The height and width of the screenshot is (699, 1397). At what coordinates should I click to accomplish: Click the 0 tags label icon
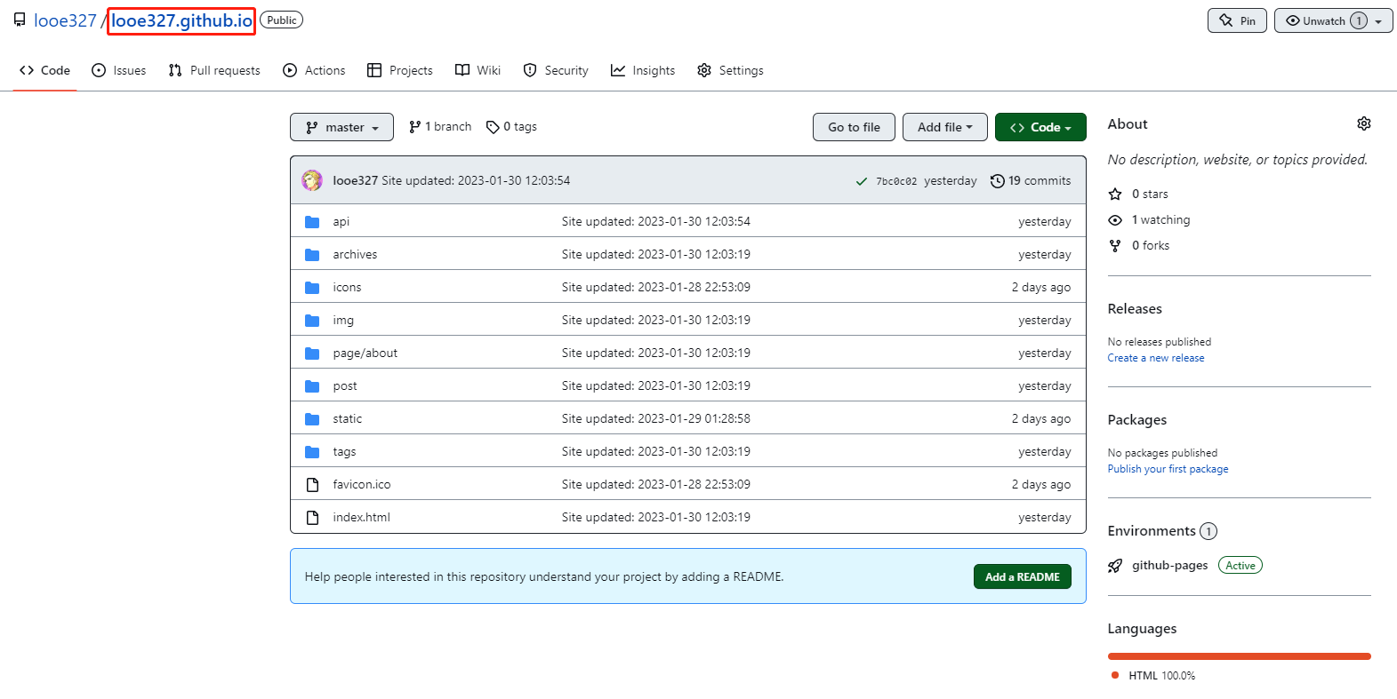click(x=493, y=127)
